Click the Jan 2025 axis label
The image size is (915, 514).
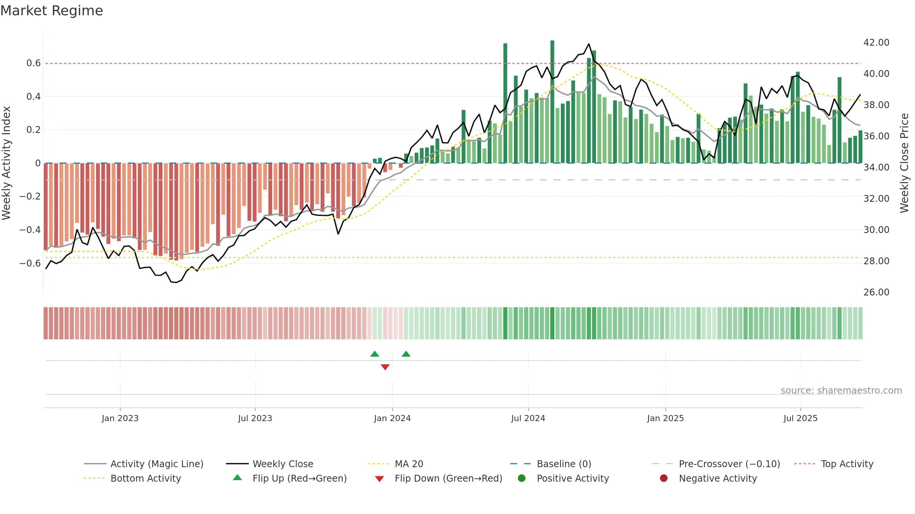tap(666, 418)
